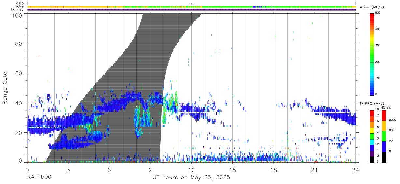The height and width of the screenshot is (184, 400).
Task: Click the yellow swatch in TX FRQ legend
Action: click(372, 130)
